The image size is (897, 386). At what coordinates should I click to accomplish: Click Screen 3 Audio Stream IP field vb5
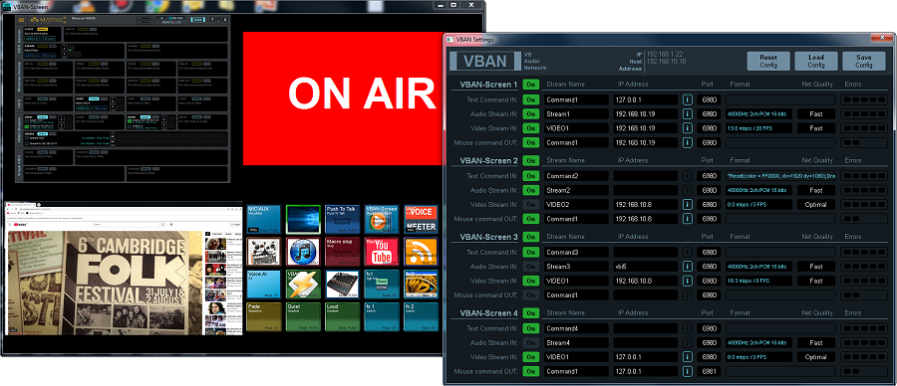tap(645, 267)
